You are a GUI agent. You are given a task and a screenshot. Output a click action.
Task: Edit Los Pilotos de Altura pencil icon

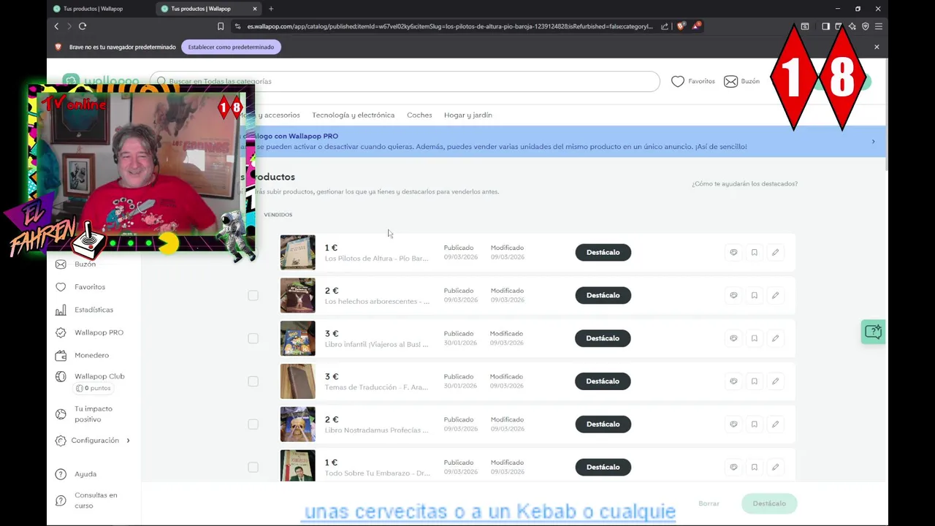click(775, 253)
